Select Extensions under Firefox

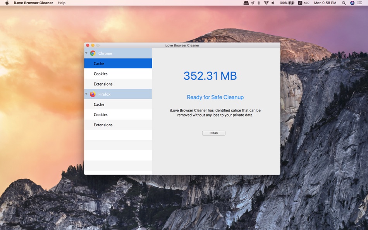pos(118,125)
